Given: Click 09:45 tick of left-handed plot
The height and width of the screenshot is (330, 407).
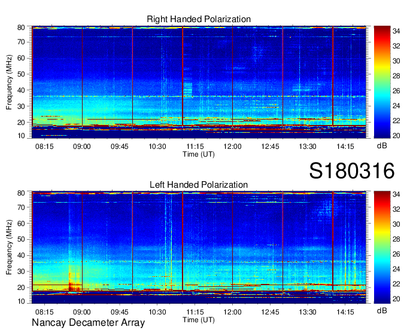Looking at the screenshot, I should 119,311.
